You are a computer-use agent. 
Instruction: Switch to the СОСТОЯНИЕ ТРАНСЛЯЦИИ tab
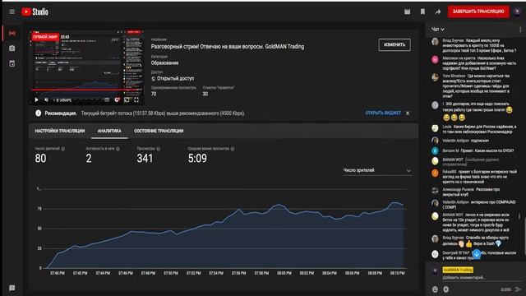[x=159, y=131]
